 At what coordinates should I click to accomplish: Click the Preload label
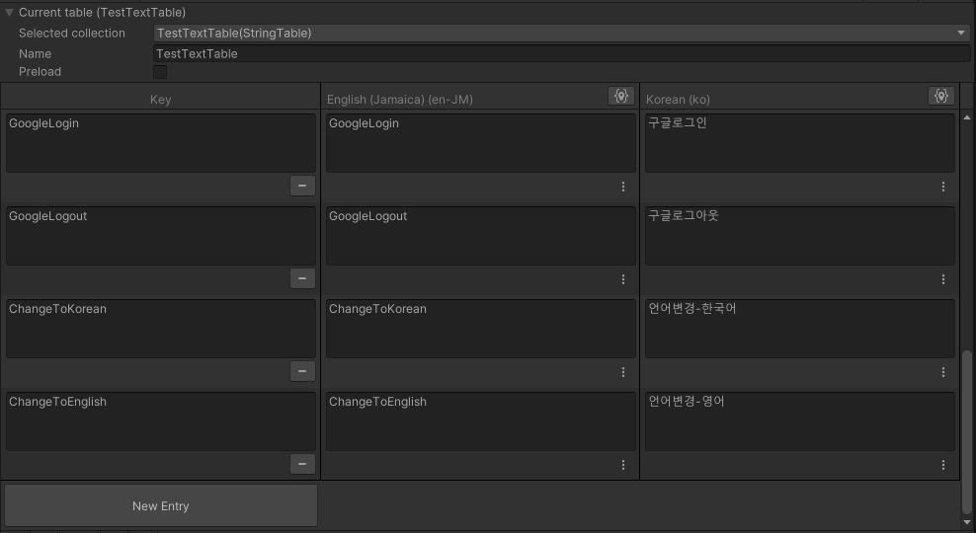pos(40,71)
